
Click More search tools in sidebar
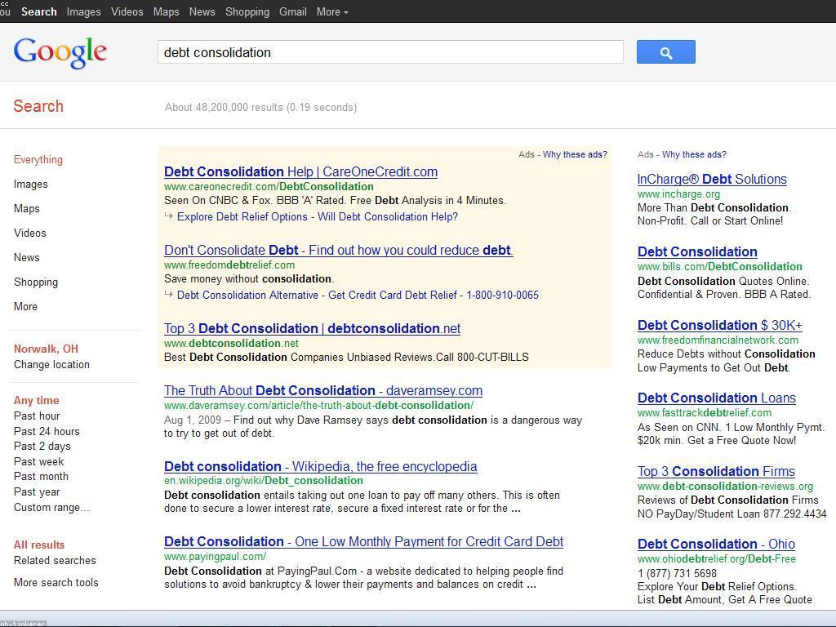tap(56, 583)
